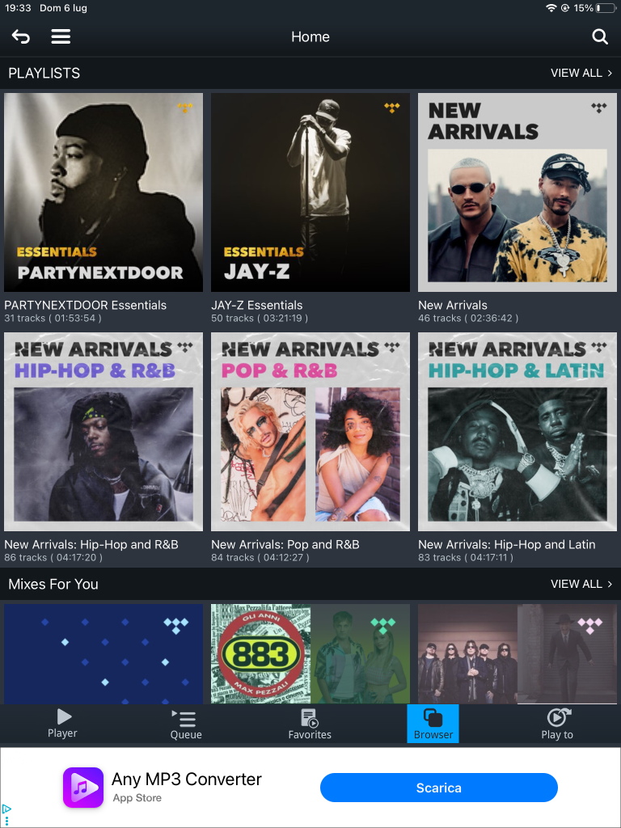This screenshot has height=828, width=621.
Task: Open the PARTYNEXTDOOR Essentials playlist cover
Action: [103, 192]
